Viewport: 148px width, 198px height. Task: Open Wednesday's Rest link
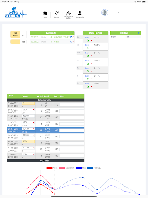(87, 53)
